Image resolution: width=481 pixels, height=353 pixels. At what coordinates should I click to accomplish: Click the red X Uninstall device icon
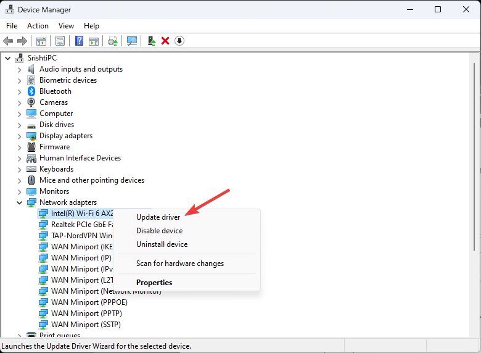click(x=165, y=41)
